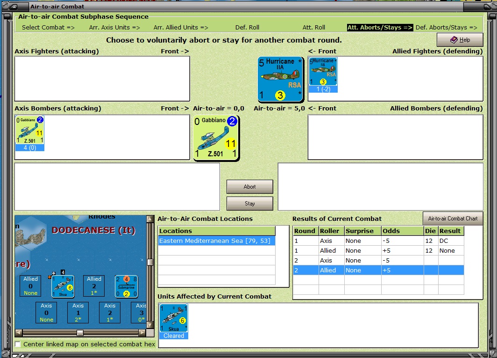Click the 'Att. Aborts/Stays =>' subphase step
The width and height of the screenshot is (497, 358).
[380, 27]
